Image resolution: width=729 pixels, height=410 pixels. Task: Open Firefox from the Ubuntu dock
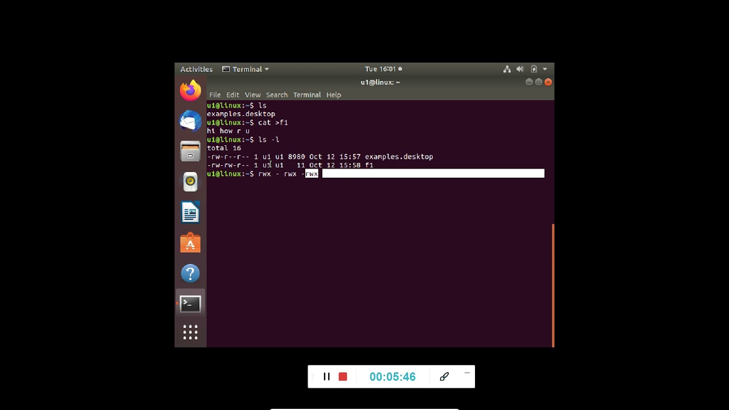[x=190, y=91]
